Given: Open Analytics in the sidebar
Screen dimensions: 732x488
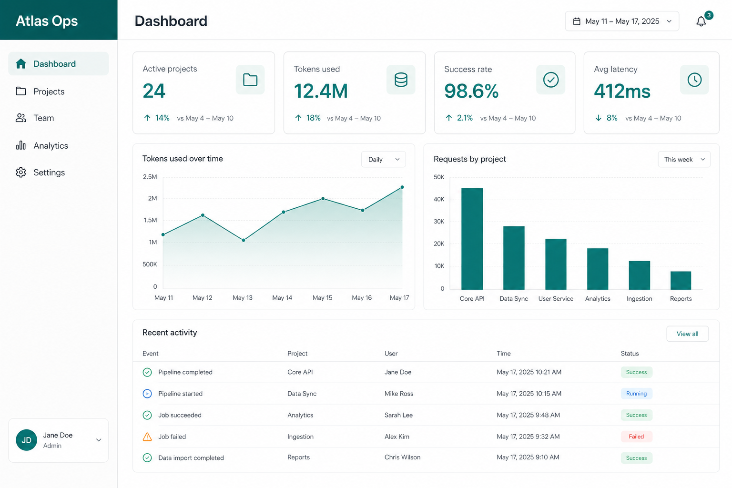Looking at the screenshot, I should coord(59,145).
